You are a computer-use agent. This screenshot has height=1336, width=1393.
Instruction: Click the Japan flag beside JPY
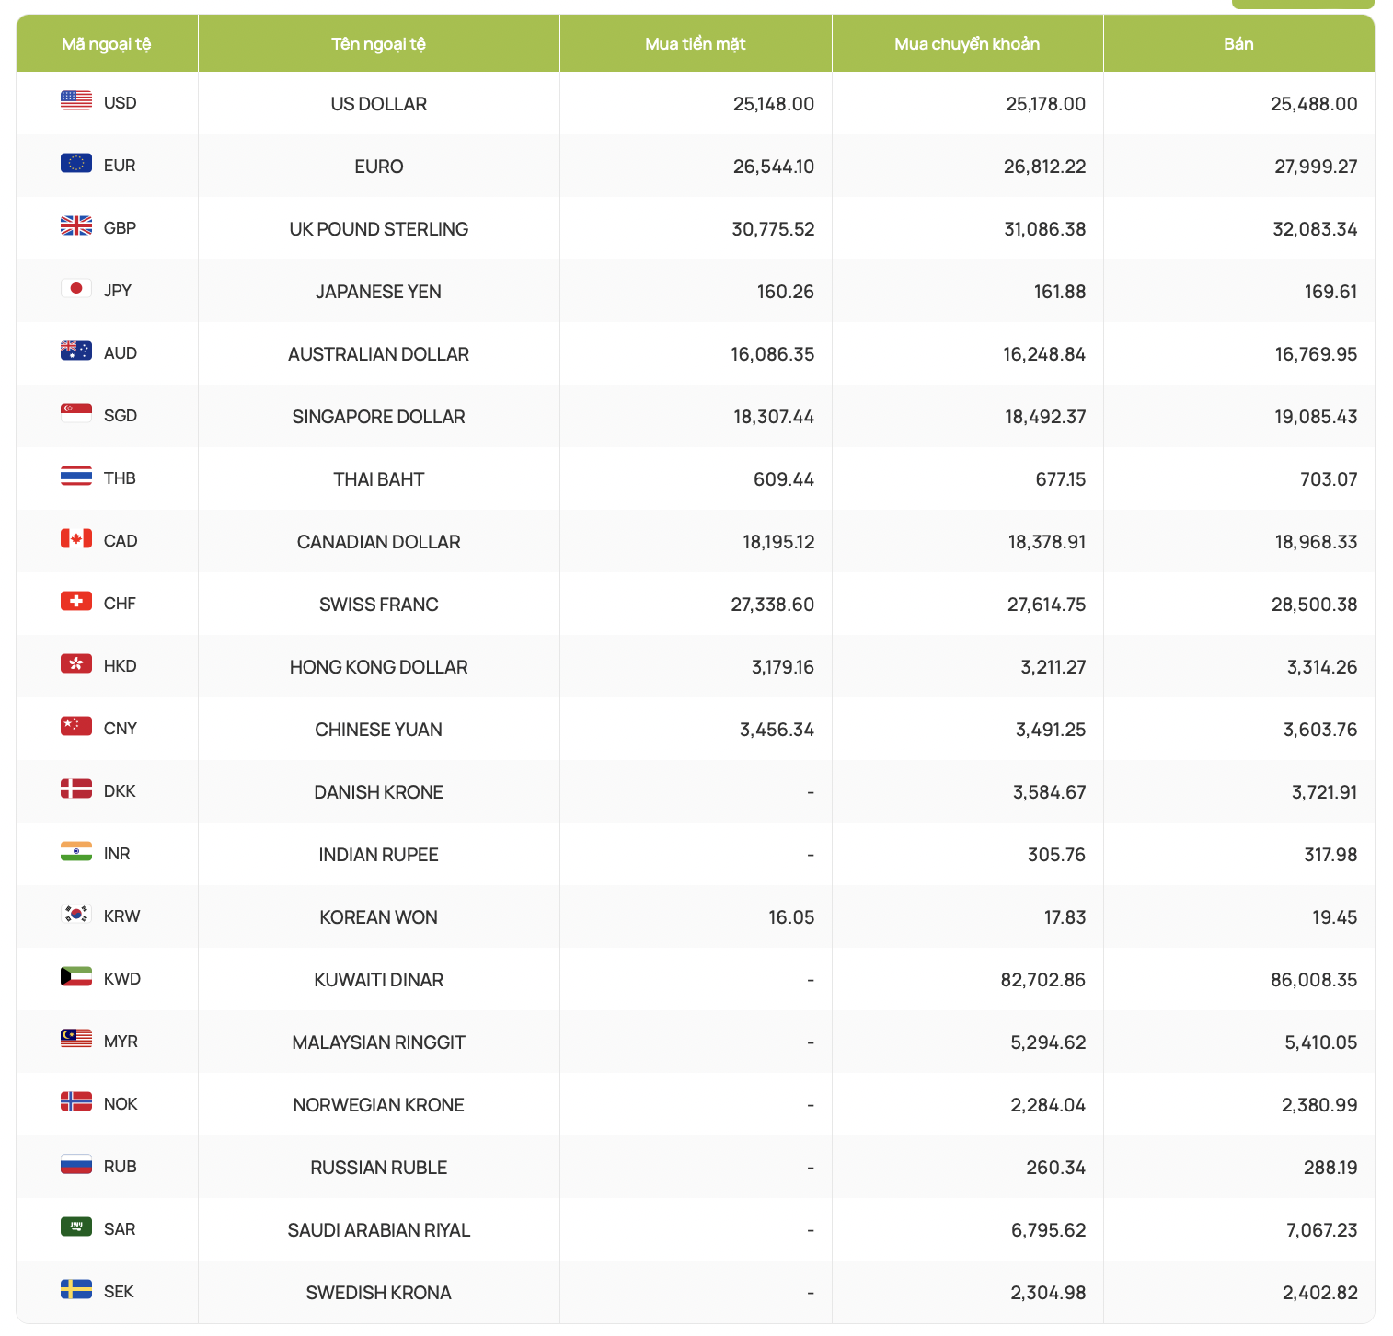point(76,288)
